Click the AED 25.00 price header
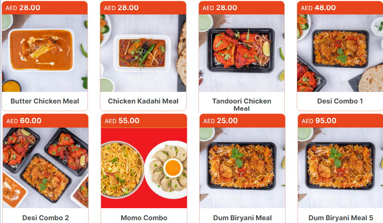The image size is (383, 223). click(242, 121)
